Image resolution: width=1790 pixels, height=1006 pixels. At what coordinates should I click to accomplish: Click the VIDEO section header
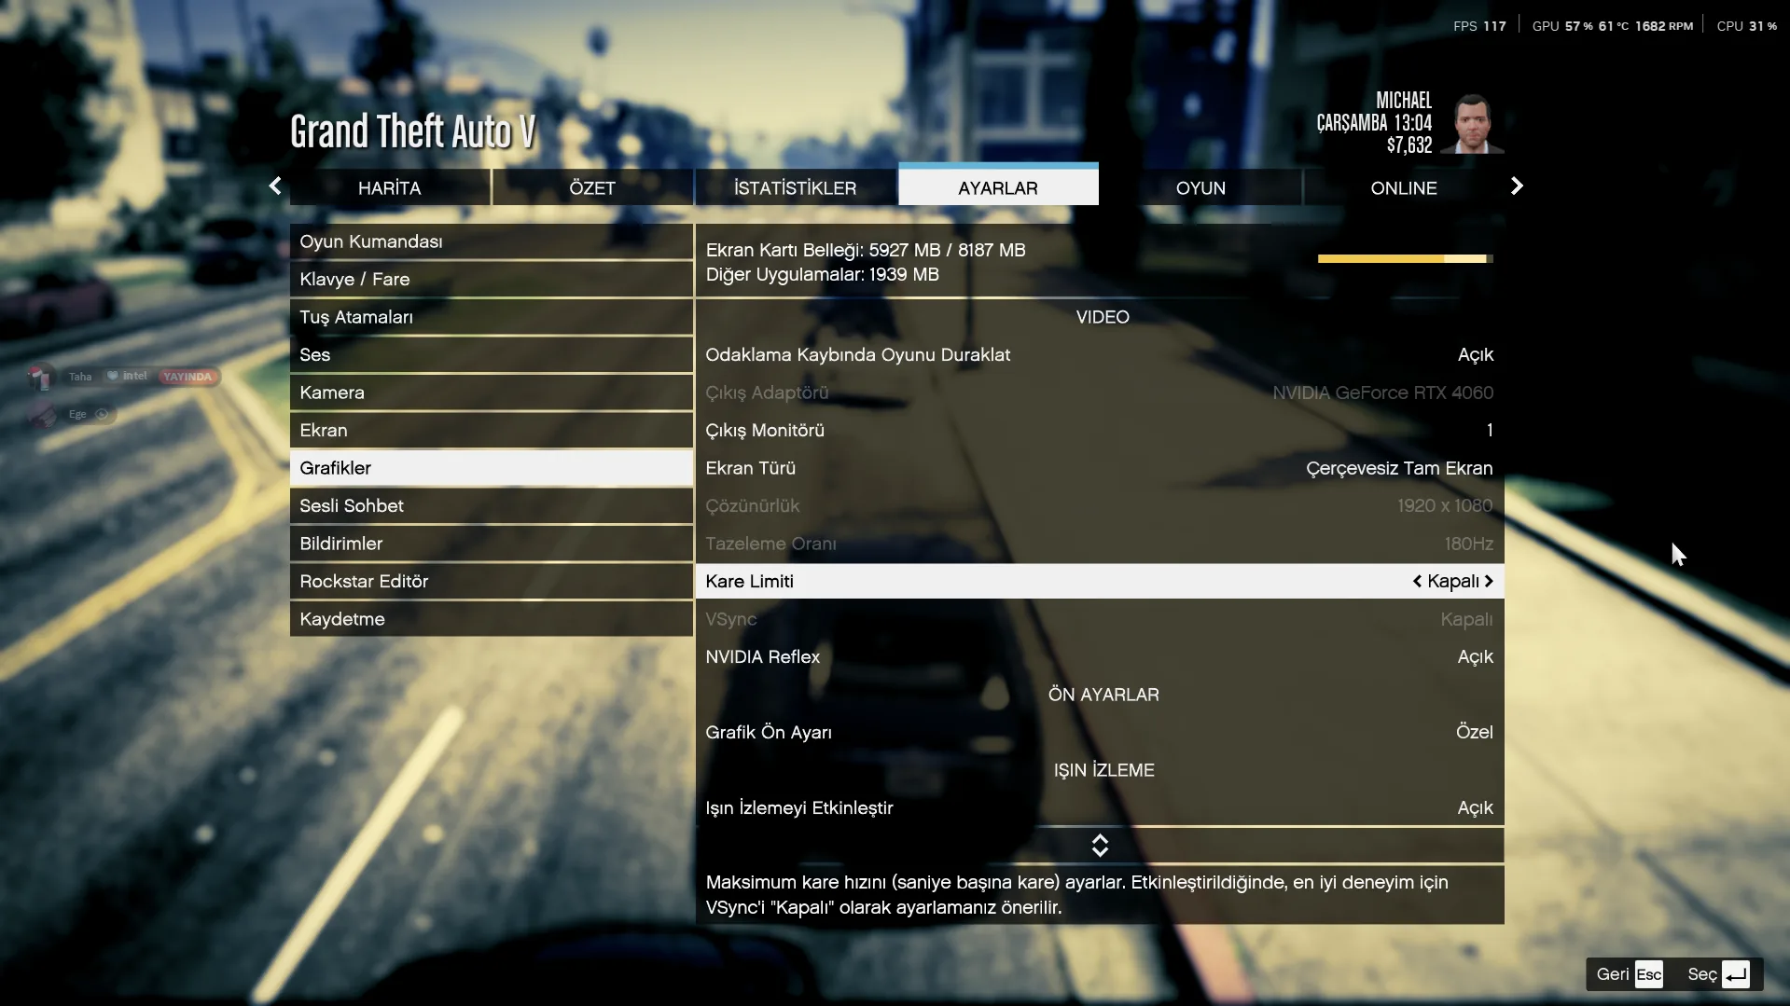tap(1102, 317)
